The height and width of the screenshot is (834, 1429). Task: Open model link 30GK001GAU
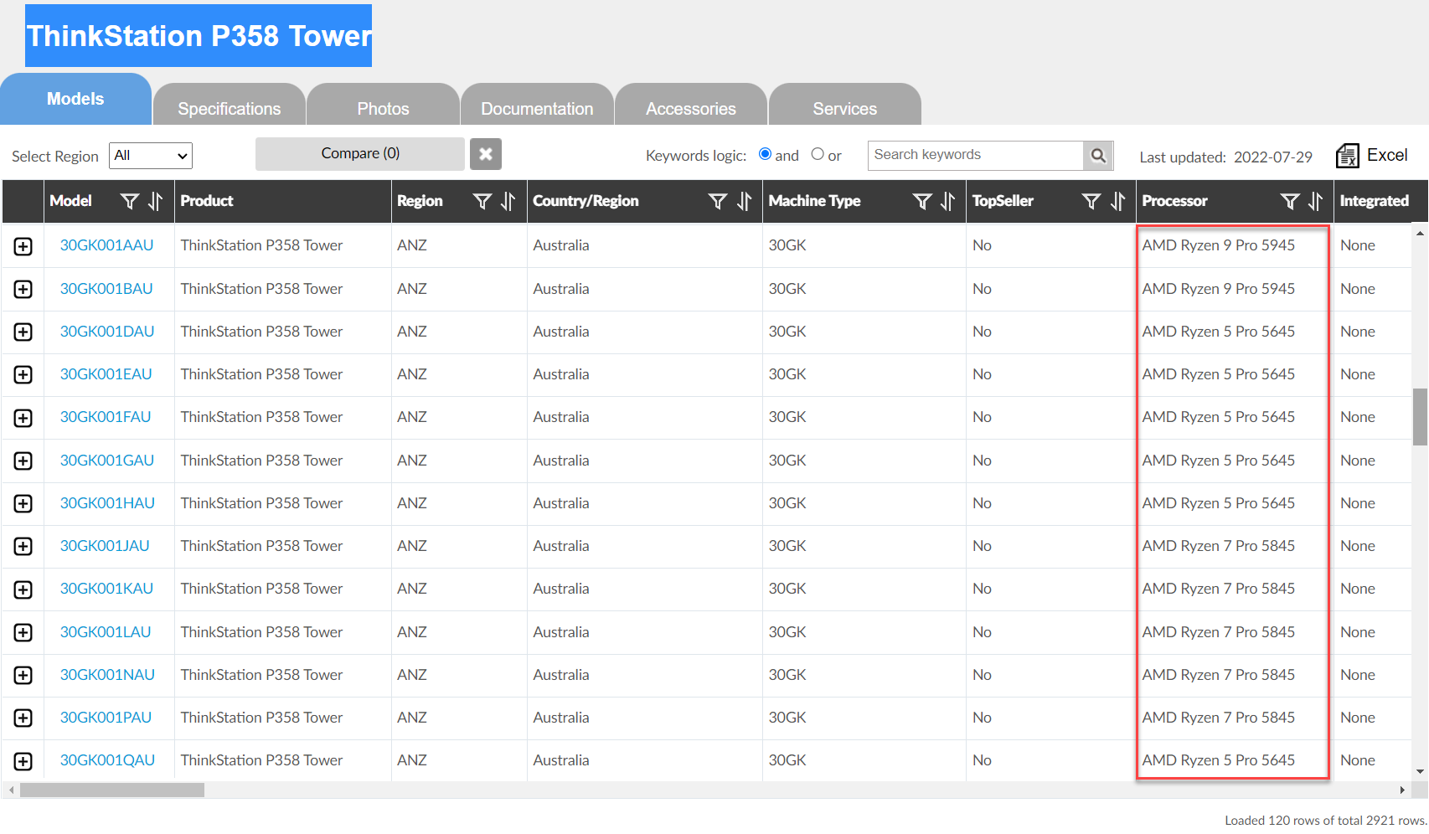point(107,461)
